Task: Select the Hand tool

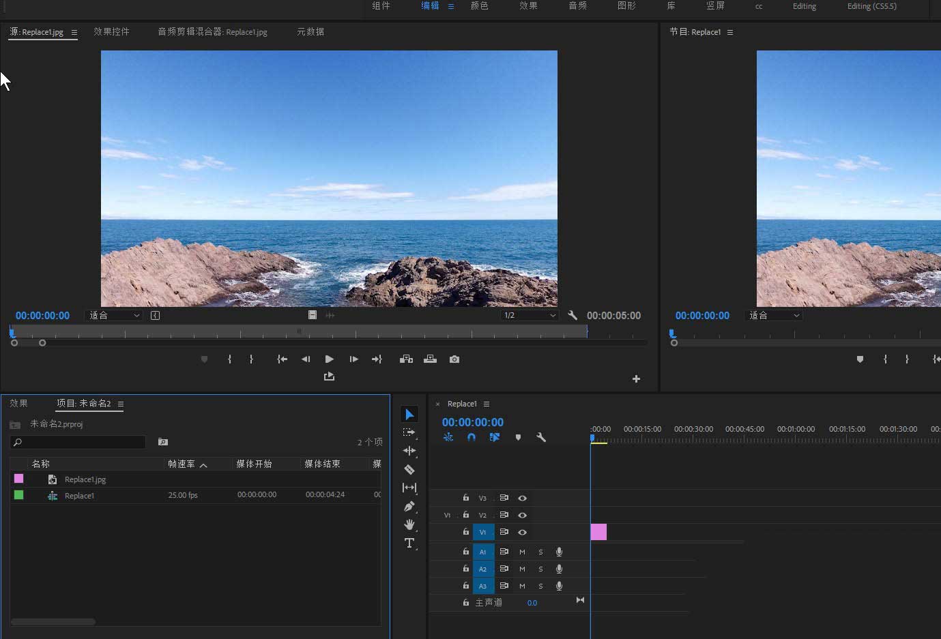Action: click(409, 524)
